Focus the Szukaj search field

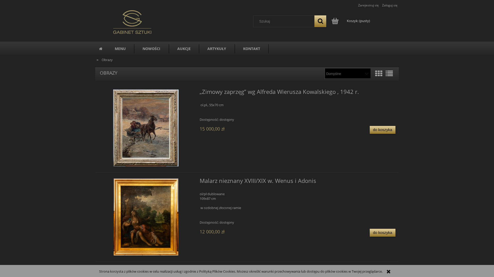[284, 21]
